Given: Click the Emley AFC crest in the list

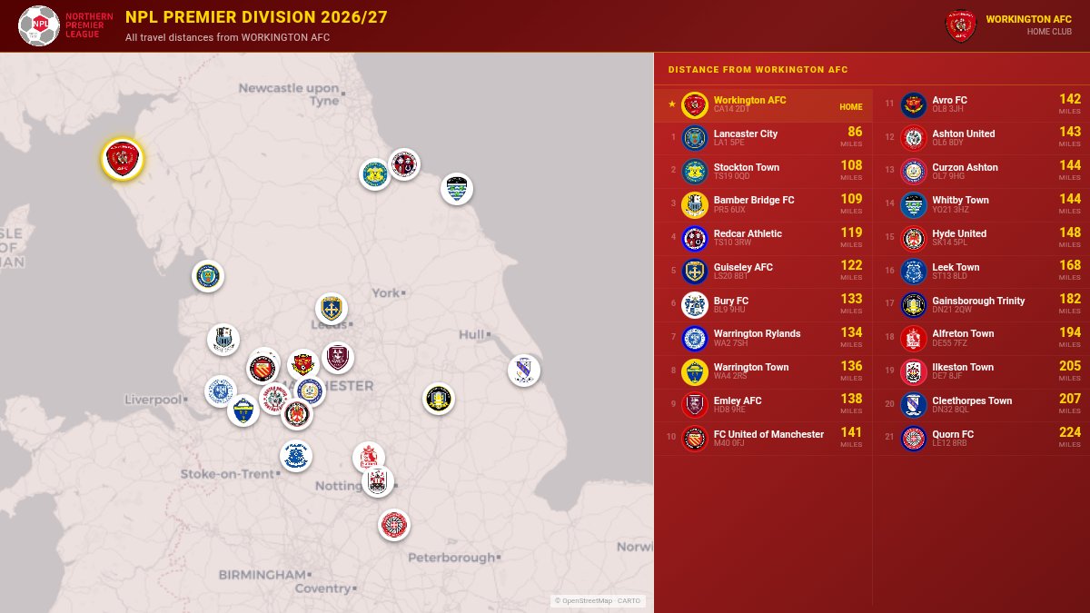Looking at the screenshot, I should coord(695,405).
